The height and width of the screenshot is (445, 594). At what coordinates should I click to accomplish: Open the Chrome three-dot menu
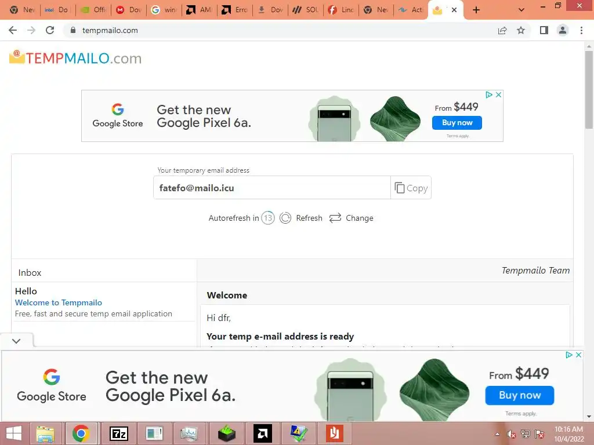pyautogui.click(x=581, y=30)
